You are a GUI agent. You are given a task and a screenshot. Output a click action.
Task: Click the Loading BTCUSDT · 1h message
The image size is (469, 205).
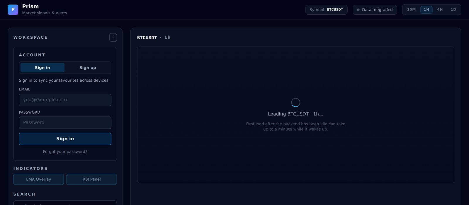tap(295, 114)
